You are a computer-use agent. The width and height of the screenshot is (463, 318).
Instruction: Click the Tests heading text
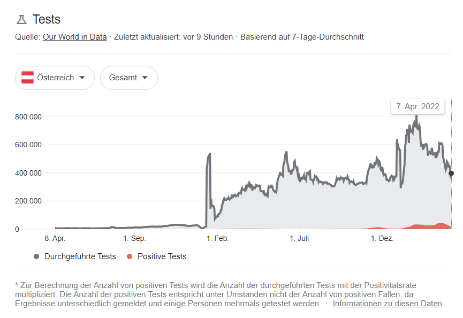click(47, 20)
